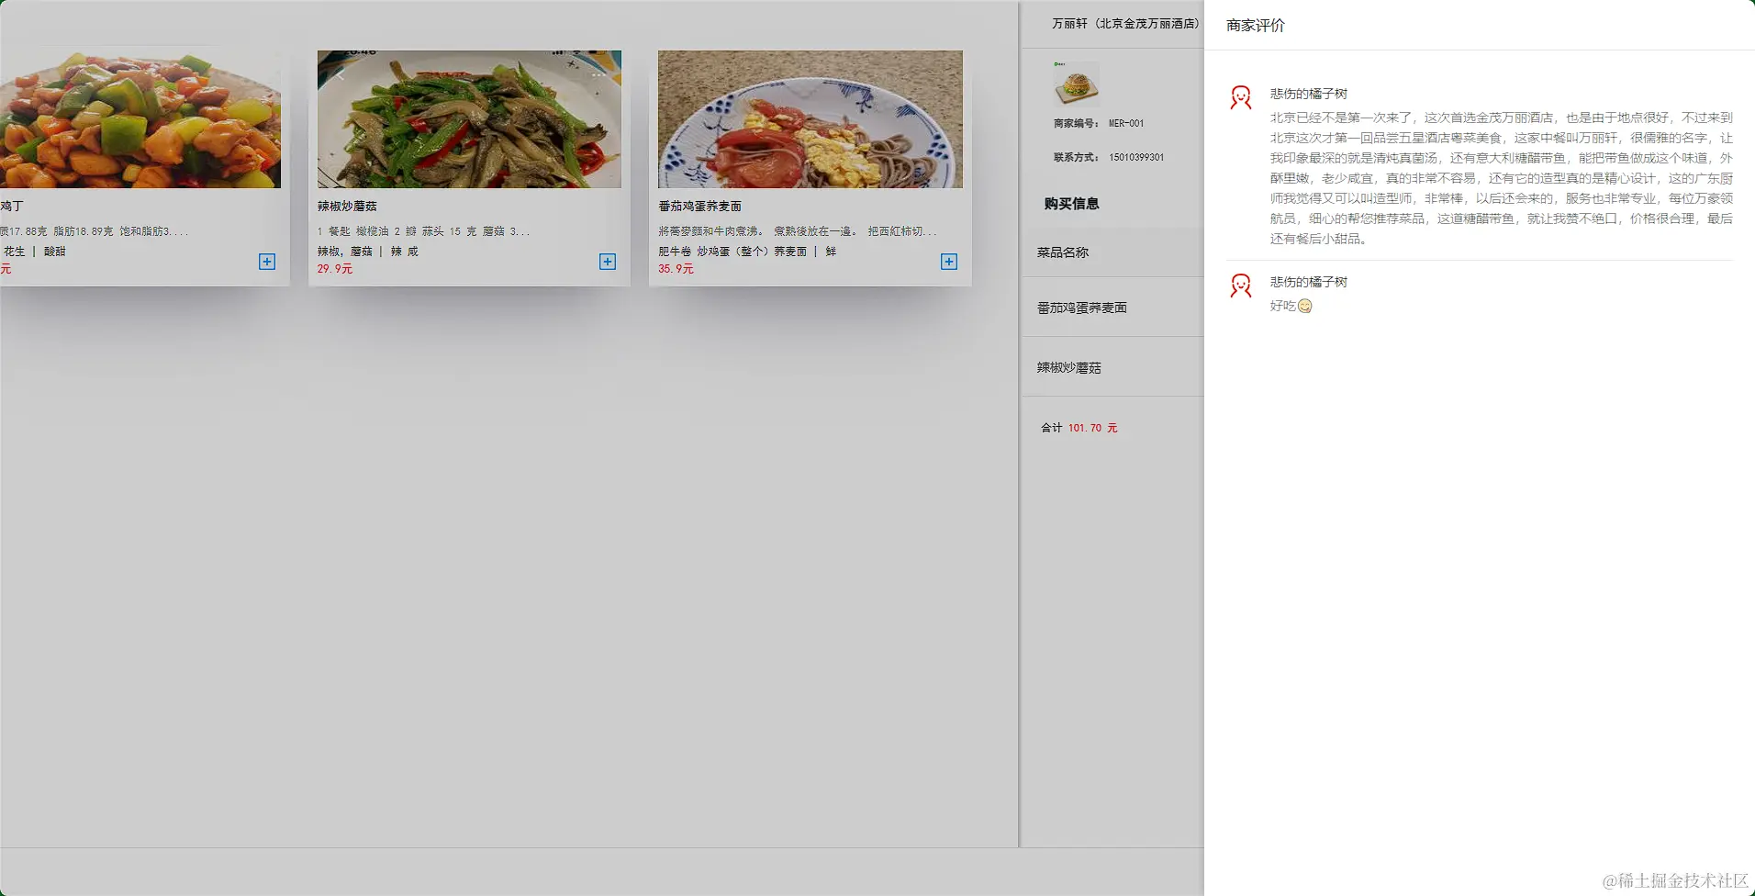Add 番茄鸡蛋荞麦面 using its plus icon
The width and height of the screenshot is (1755, 896).
(x=949, y=262)
